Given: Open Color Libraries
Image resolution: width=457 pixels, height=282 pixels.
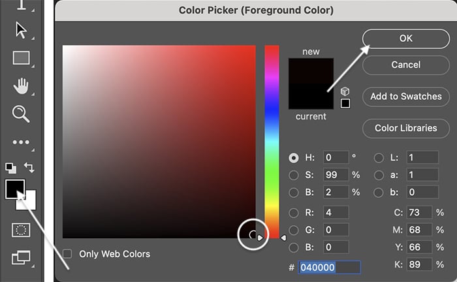Looking at the screenshot, I should tap(406, 128).
